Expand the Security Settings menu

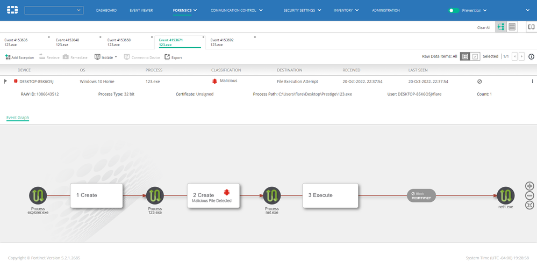[x=303, y=11]
